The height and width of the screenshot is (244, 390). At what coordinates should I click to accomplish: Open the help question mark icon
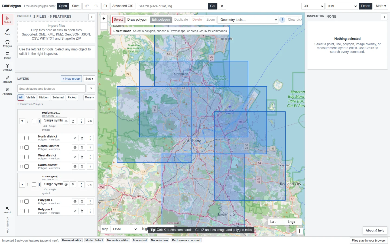pos(282,20)
